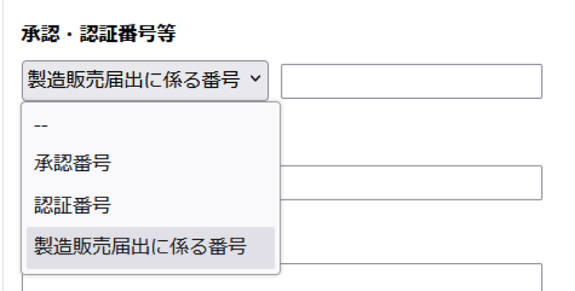This screenshot has width=575, height=291.
Task: Keep 製造販売届出に係る番号 as the selected entry
Action: pyautogui.click(x=141, y=248)
